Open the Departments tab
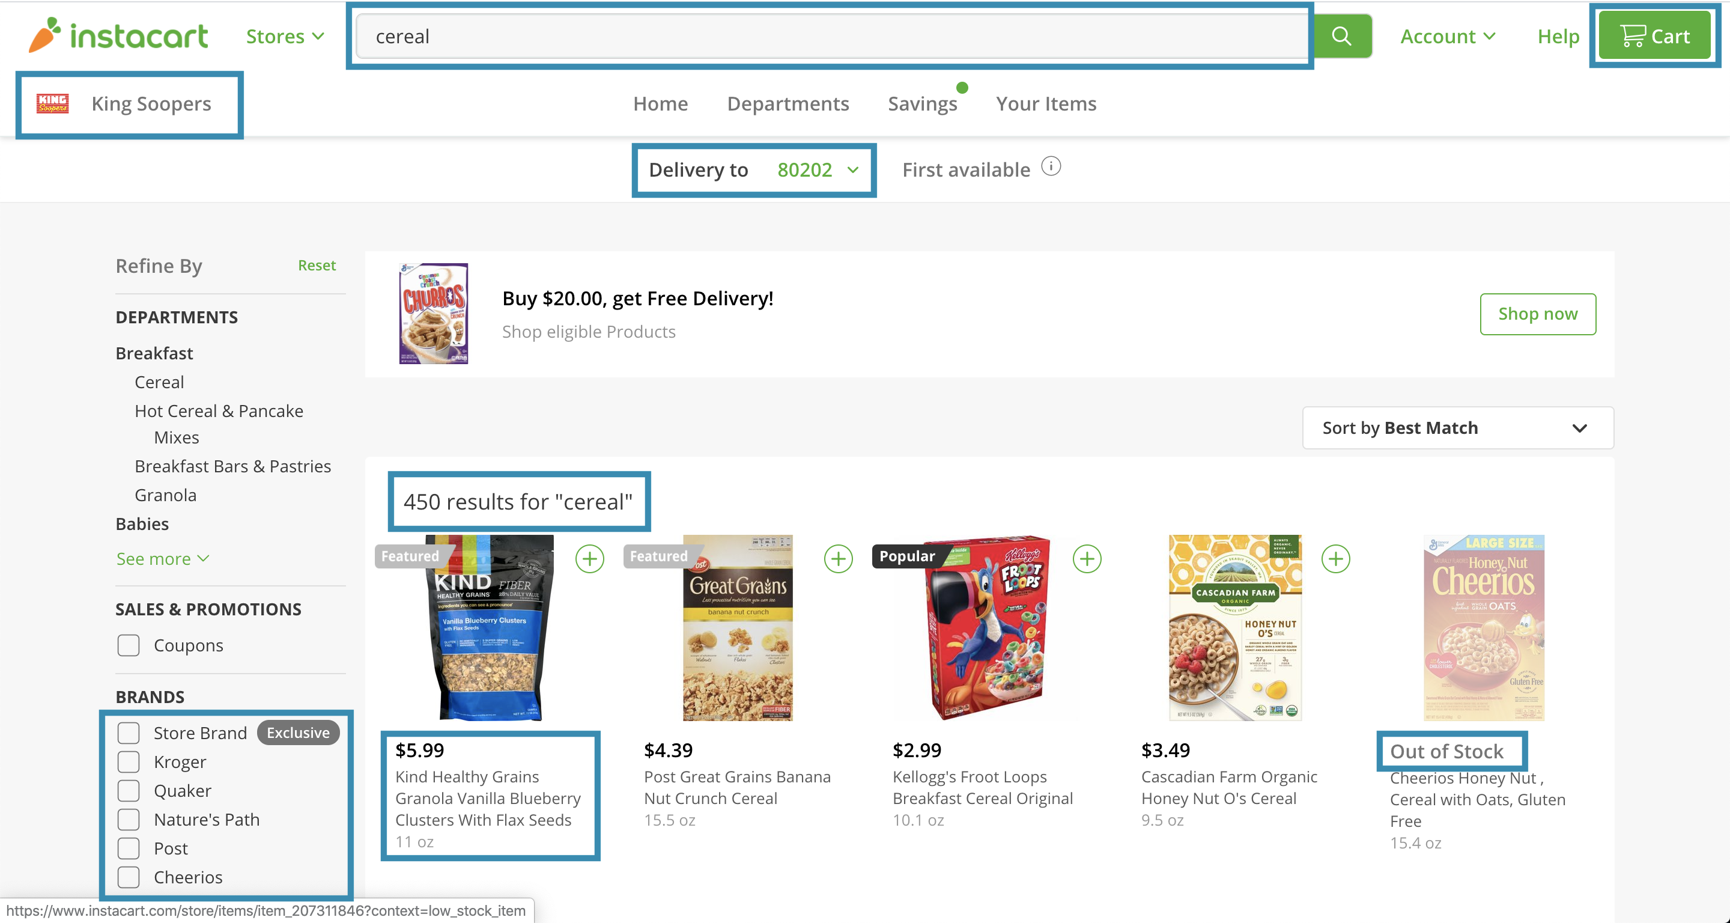1730x923 pixels. coord(788,103)
